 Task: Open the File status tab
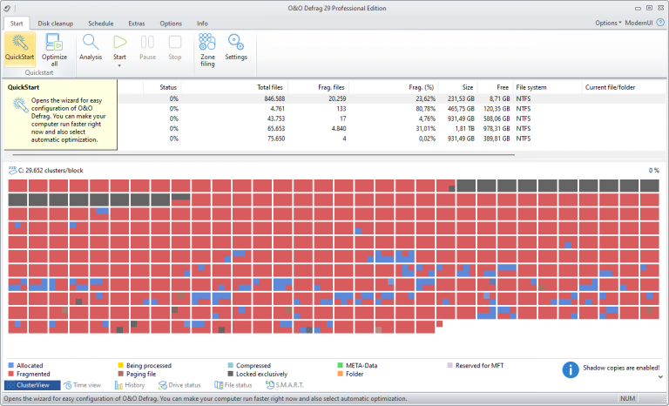(x=233, y=385)
